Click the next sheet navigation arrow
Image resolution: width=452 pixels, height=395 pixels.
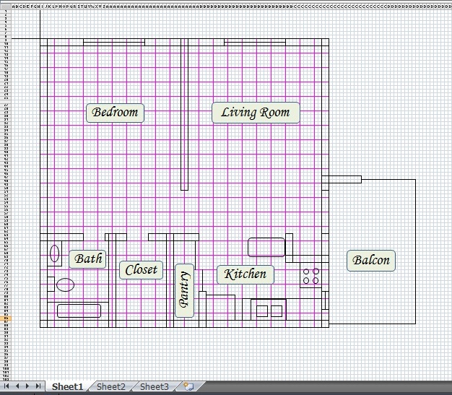pyautogui.click(x=27, y=386)
